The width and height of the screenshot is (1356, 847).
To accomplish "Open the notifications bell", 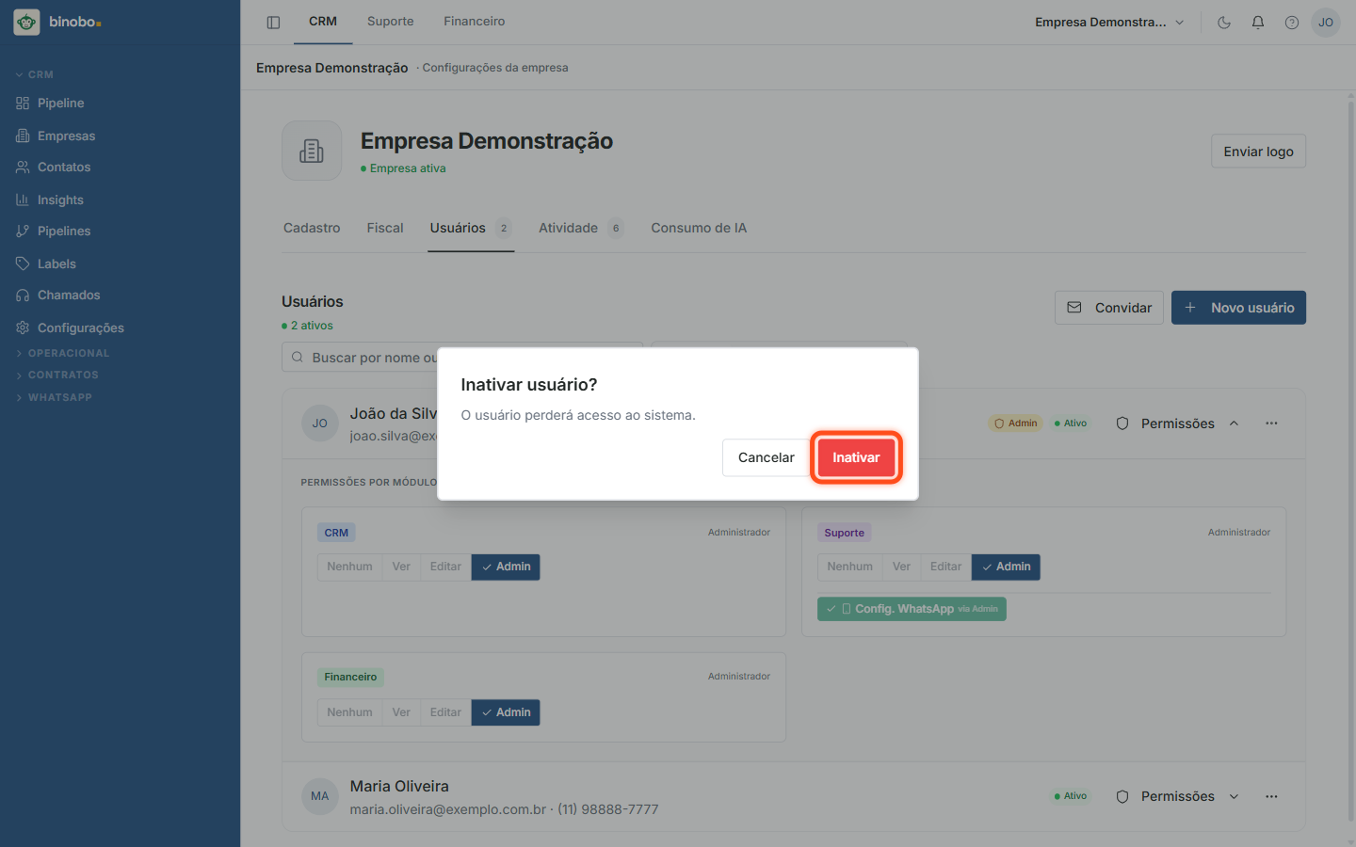I will click(x=1258, y=23).
